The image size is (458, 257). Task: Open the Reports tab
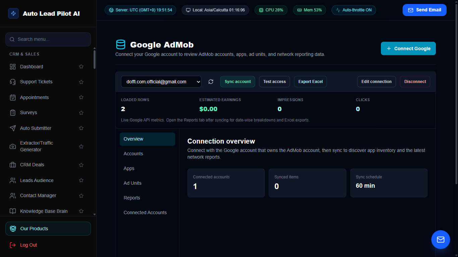click(x=147, y=198)
